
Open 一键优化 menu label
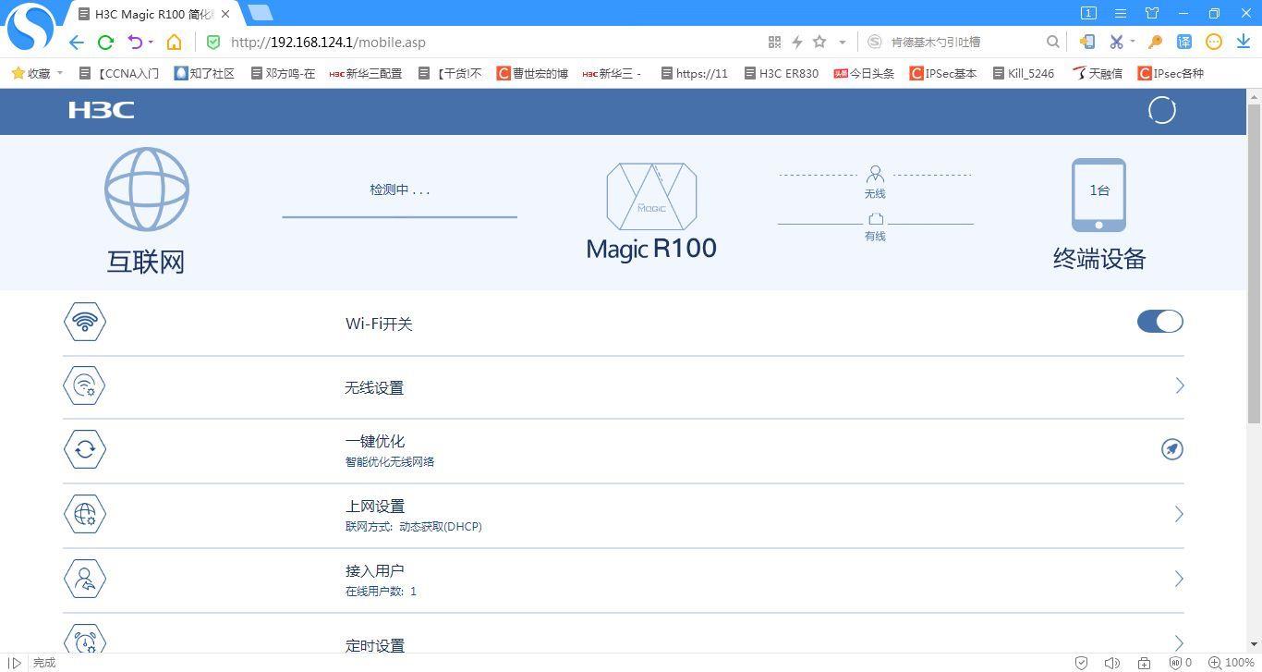tap(375, 441)
